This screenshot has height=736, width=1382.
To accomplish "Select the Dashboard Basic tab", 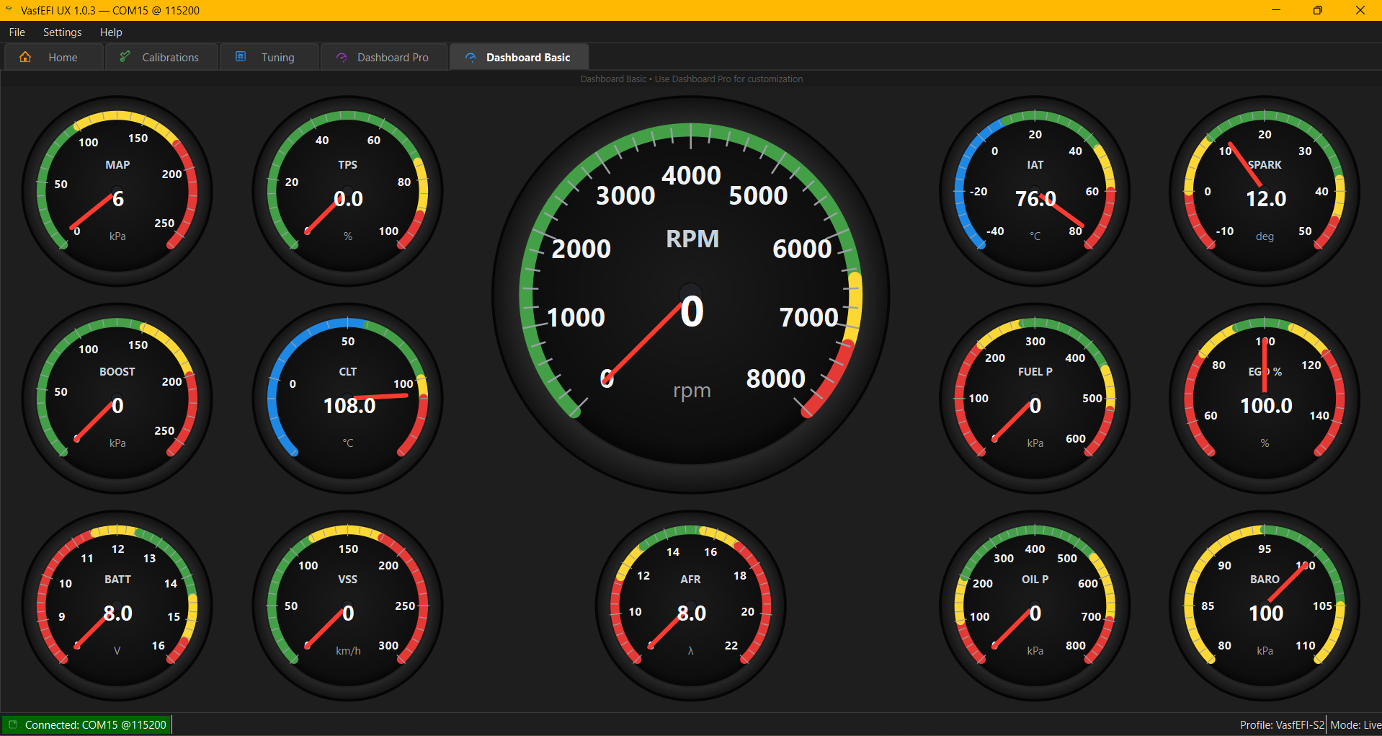I will 520,57.
